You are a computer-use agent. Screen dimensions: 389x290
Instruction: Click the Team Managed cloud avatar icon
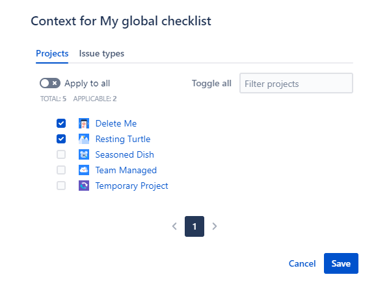(x=84, y=170)
